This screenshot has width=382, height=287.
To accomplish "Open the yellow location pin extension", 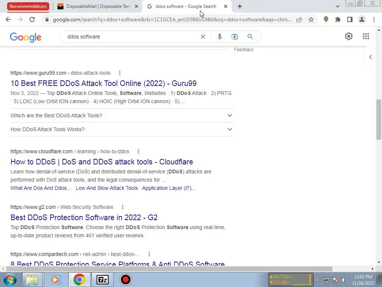I will pos(326,19).
